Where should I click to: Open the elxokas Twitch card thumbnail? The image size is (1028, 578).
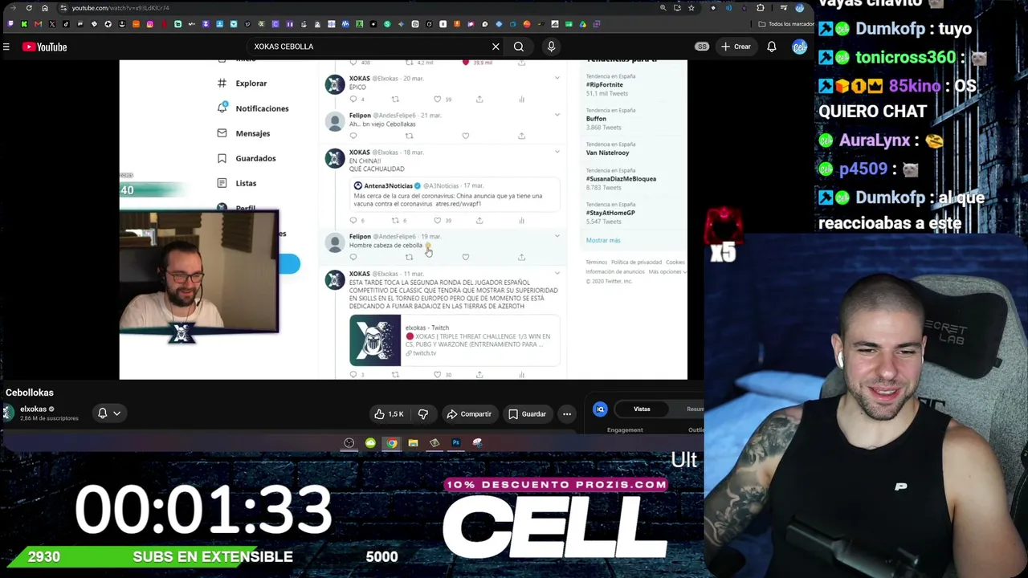pyautogui.click(x=375, y=340)
